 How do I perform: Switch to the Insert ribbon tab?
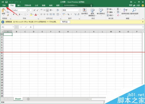point(19,5)
